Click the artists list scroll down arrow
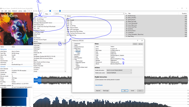 coord(65,71)
